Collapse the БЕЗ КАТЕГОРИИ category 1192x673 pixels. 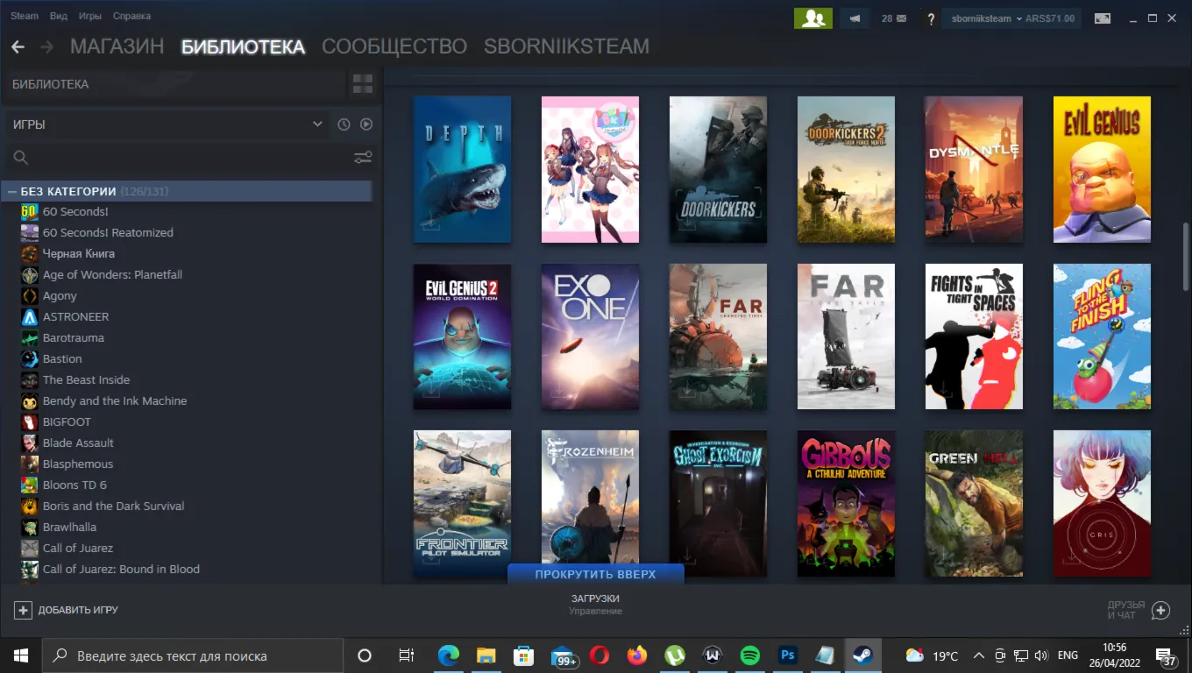coord(12,191)
